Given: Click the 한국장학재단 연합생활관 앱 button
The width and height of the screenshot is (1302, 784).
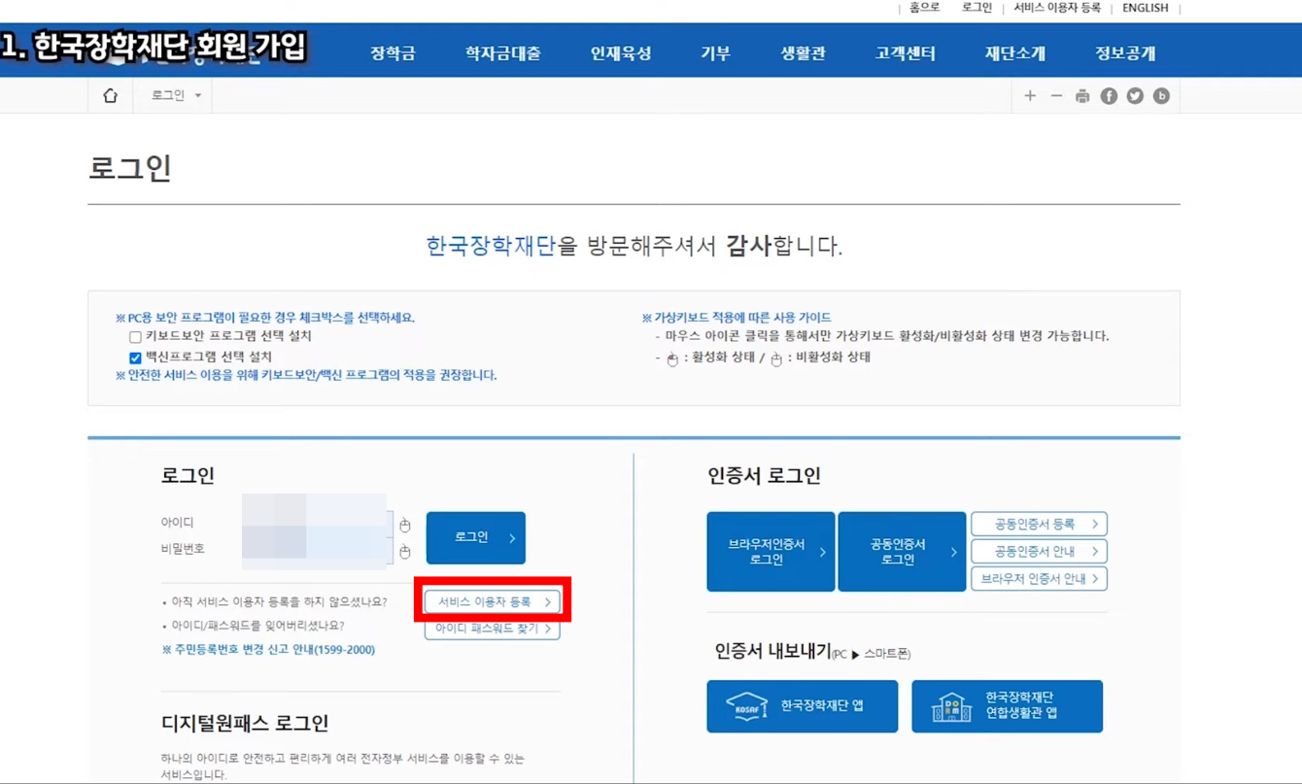Looking at the screenshot, I should click(1007, 706).
